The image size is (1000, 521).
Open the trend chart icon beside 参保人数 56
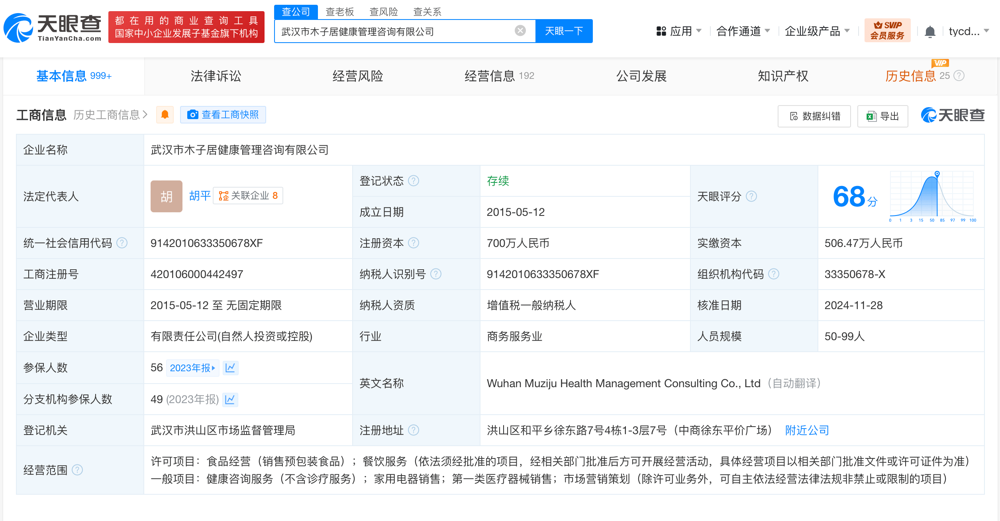click(x=230, y=368)
